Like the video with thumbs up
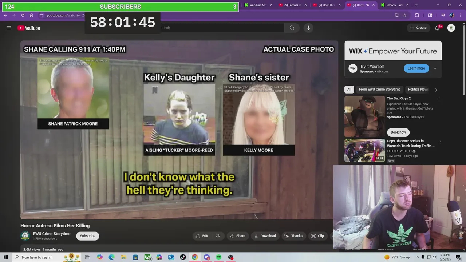This screenshot has height=262, width=466. click(x=202, y=236)
